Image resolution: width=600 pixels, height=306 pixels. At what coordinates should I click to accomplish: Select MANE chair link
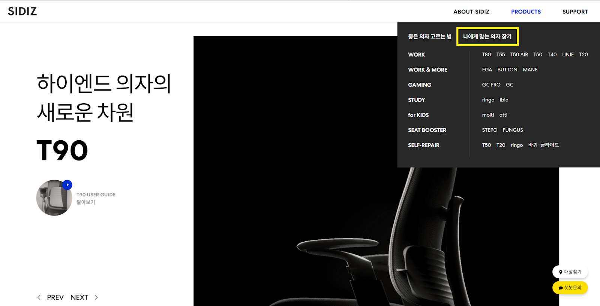530,70
